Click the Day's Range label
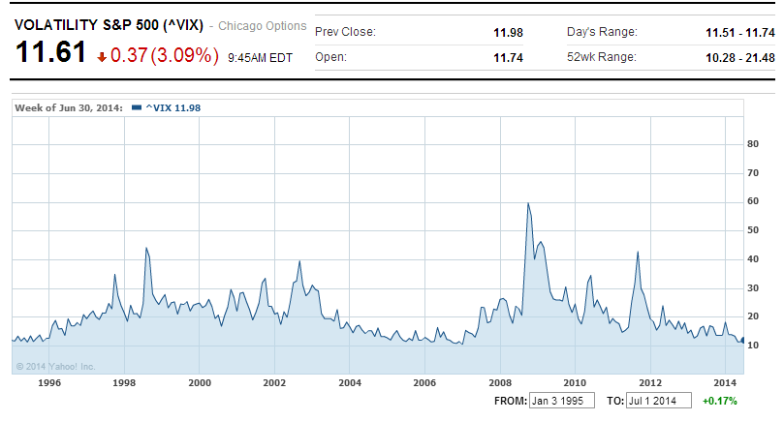 tap(602, 32)
